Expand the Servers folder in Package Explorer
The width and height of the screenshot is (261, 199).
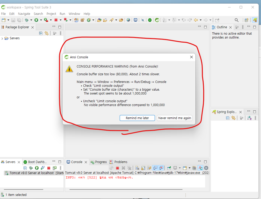click(2, 38)
